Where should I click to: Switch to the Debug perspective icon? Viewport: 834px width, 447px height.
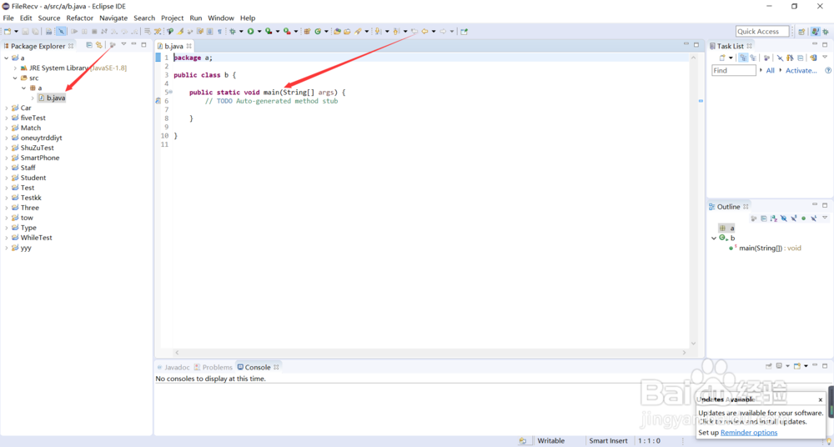click(x=826, y=32)
